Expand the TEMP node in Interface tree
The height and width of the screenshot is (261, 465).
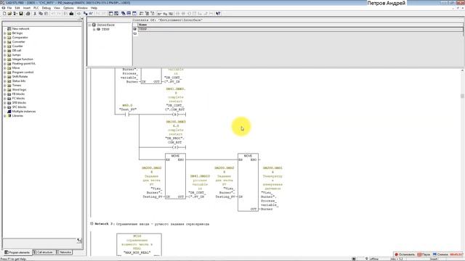(x=94, y=29)
